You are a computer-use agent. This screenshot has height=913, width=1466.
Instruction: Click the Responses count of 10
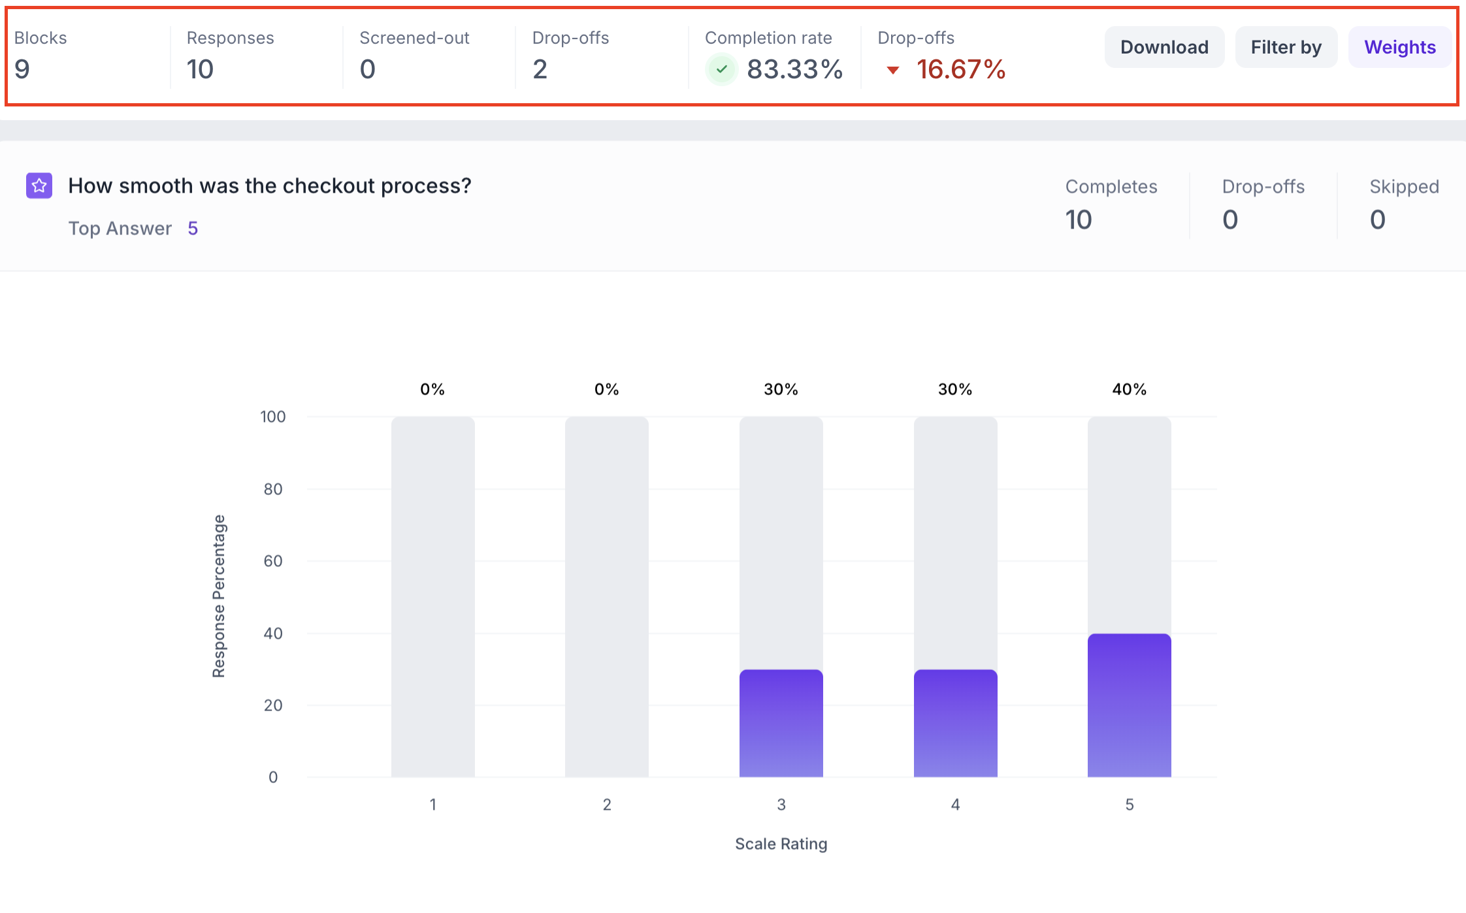point(200,69)
